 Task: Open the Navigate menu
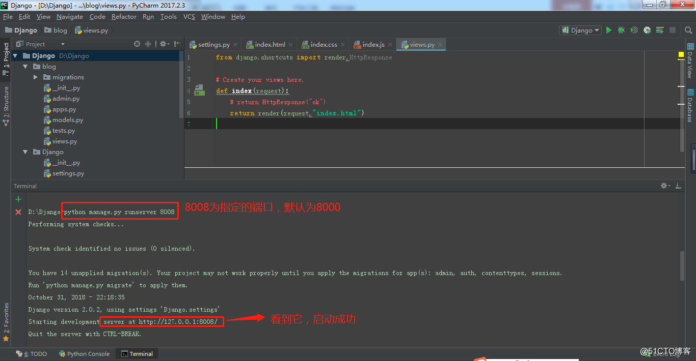point(69,17)
